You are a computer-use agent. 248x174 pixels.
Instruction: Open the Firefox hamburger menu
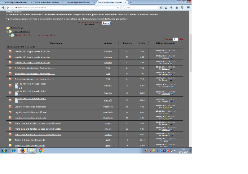(188, 7)
